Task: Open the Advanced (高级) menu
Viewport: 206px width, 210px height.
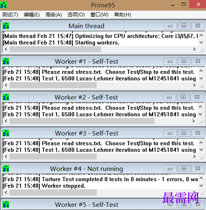Action: (x=53, y=15)
